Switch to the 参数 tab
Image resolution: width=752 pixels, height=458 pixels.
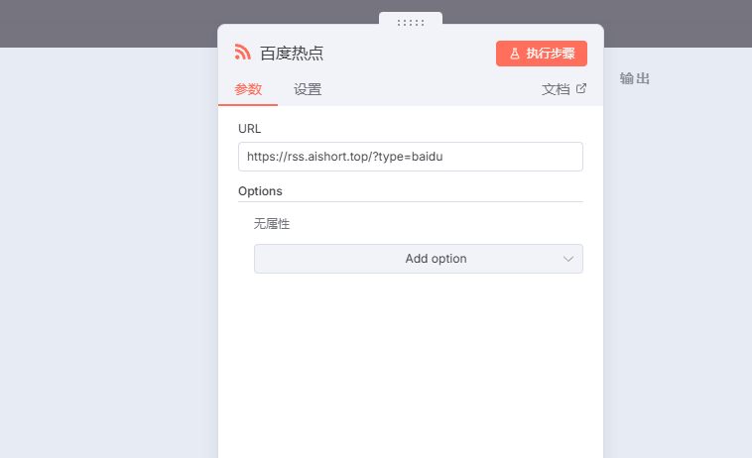point(248,89)
